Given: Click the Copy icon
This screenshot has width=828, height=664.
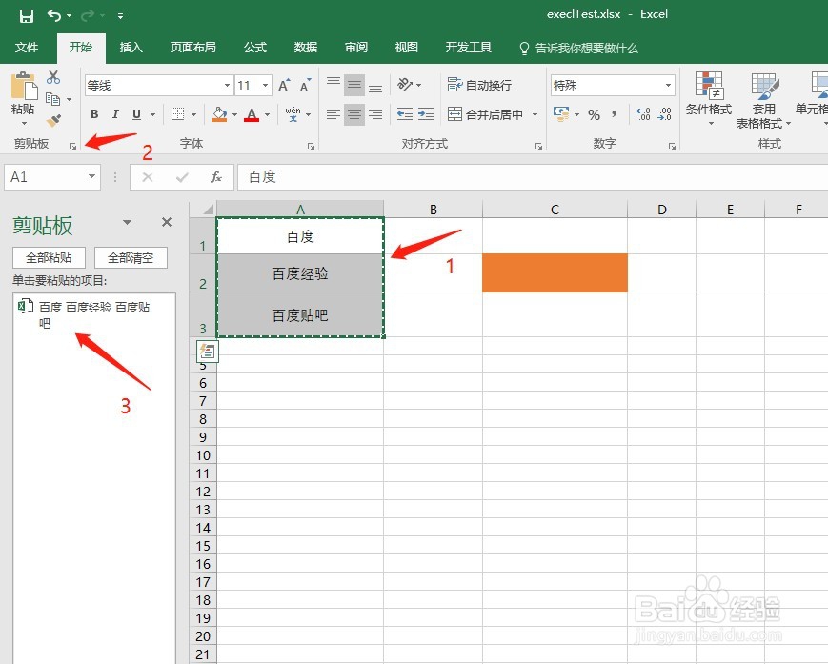Looking at the screenshot, I should (x=52, y=99).
